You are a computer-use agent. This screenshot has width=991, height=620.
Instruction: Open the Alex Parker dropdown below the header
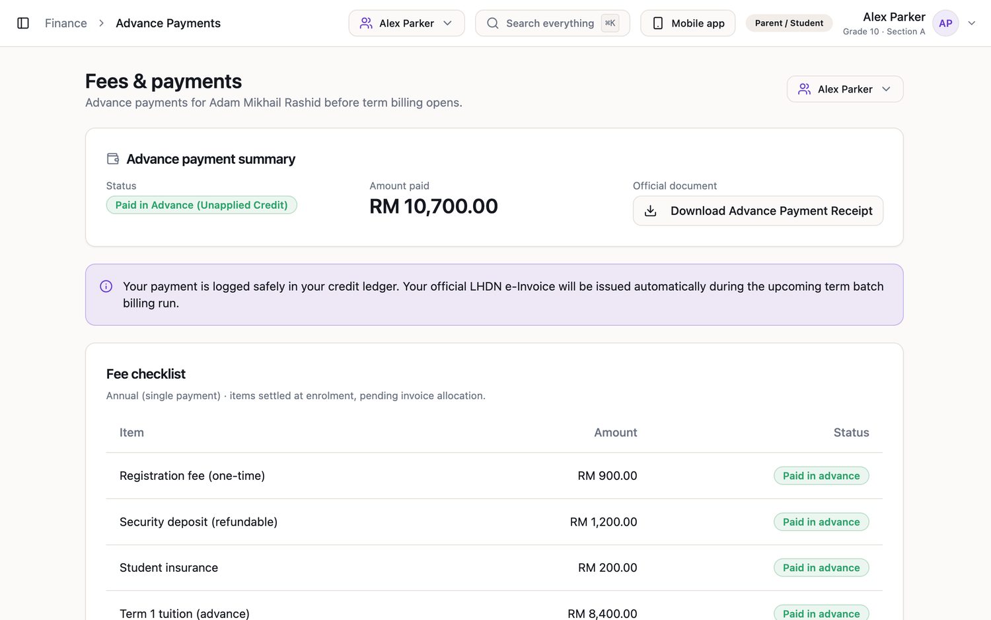click(x=845, y=89)
